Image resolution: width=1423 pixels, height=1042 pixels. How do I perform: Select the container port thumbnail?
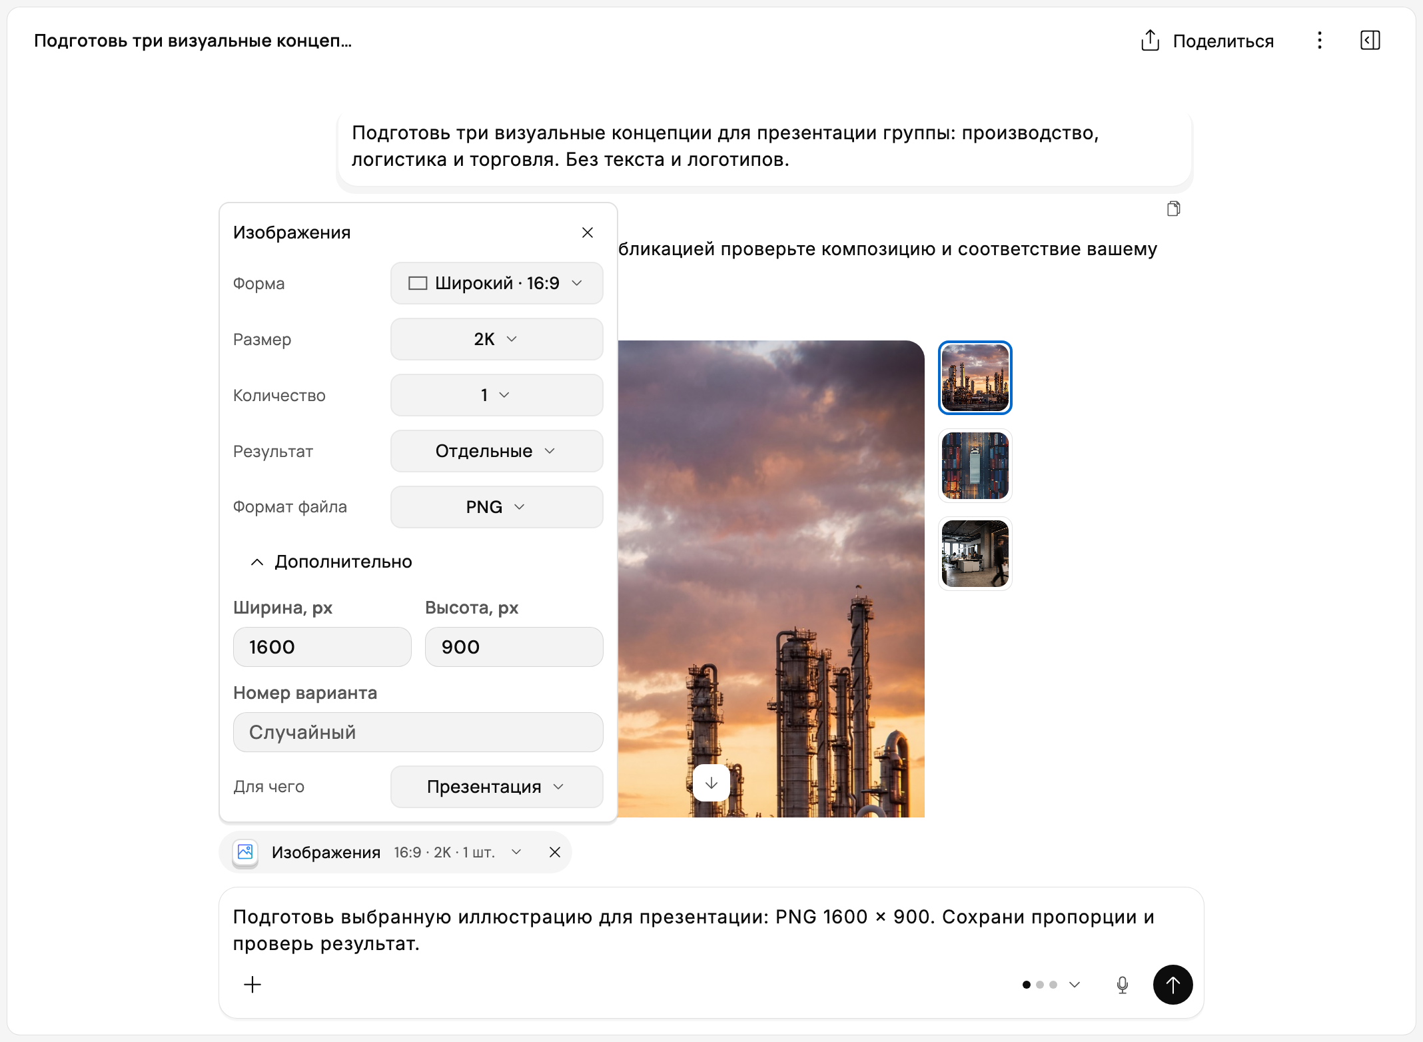pos(975,466)
